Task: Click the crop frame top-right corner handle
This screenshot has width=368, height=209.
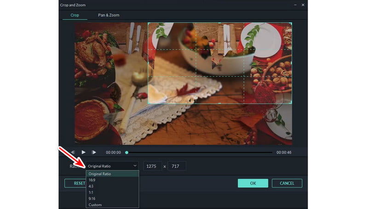Action: tap(291, 23)
